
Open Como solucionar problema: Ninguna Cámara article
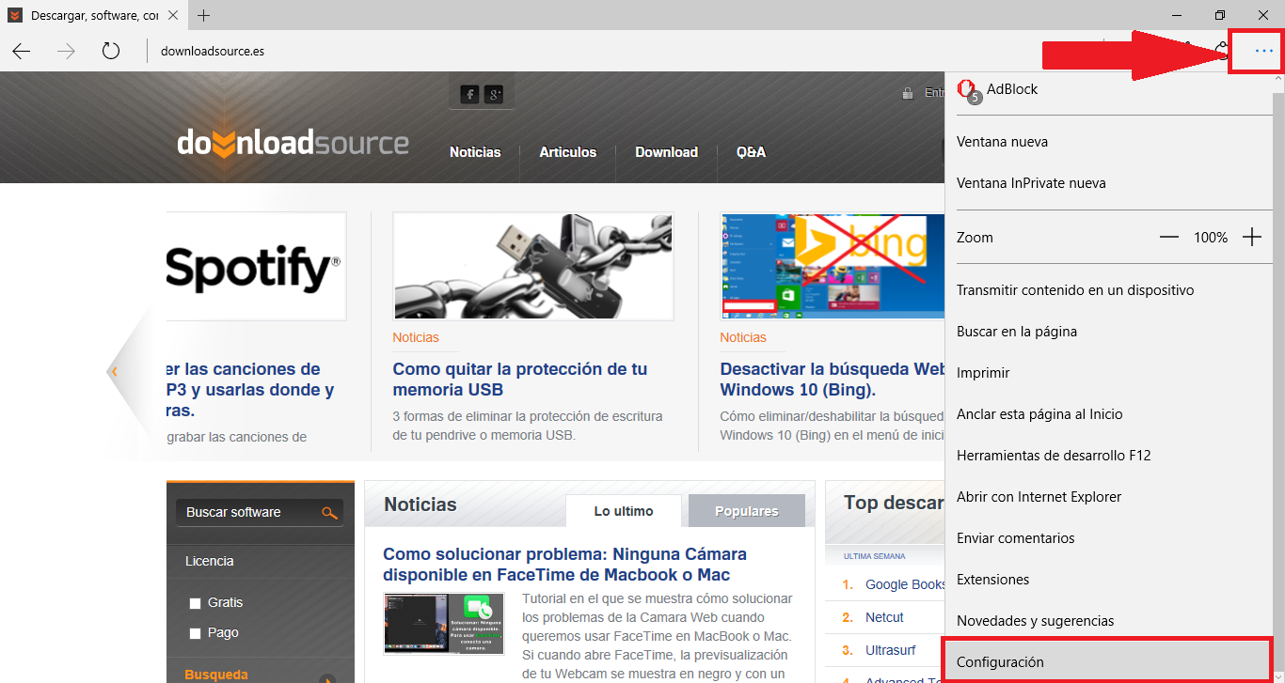coord(564,565)
